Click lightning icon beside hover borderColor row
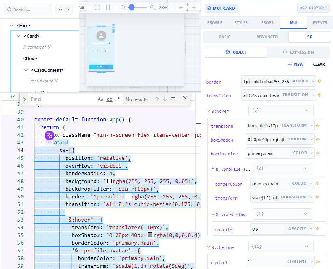The height and width of the screenshot is (269, 333). pos(318,153)
